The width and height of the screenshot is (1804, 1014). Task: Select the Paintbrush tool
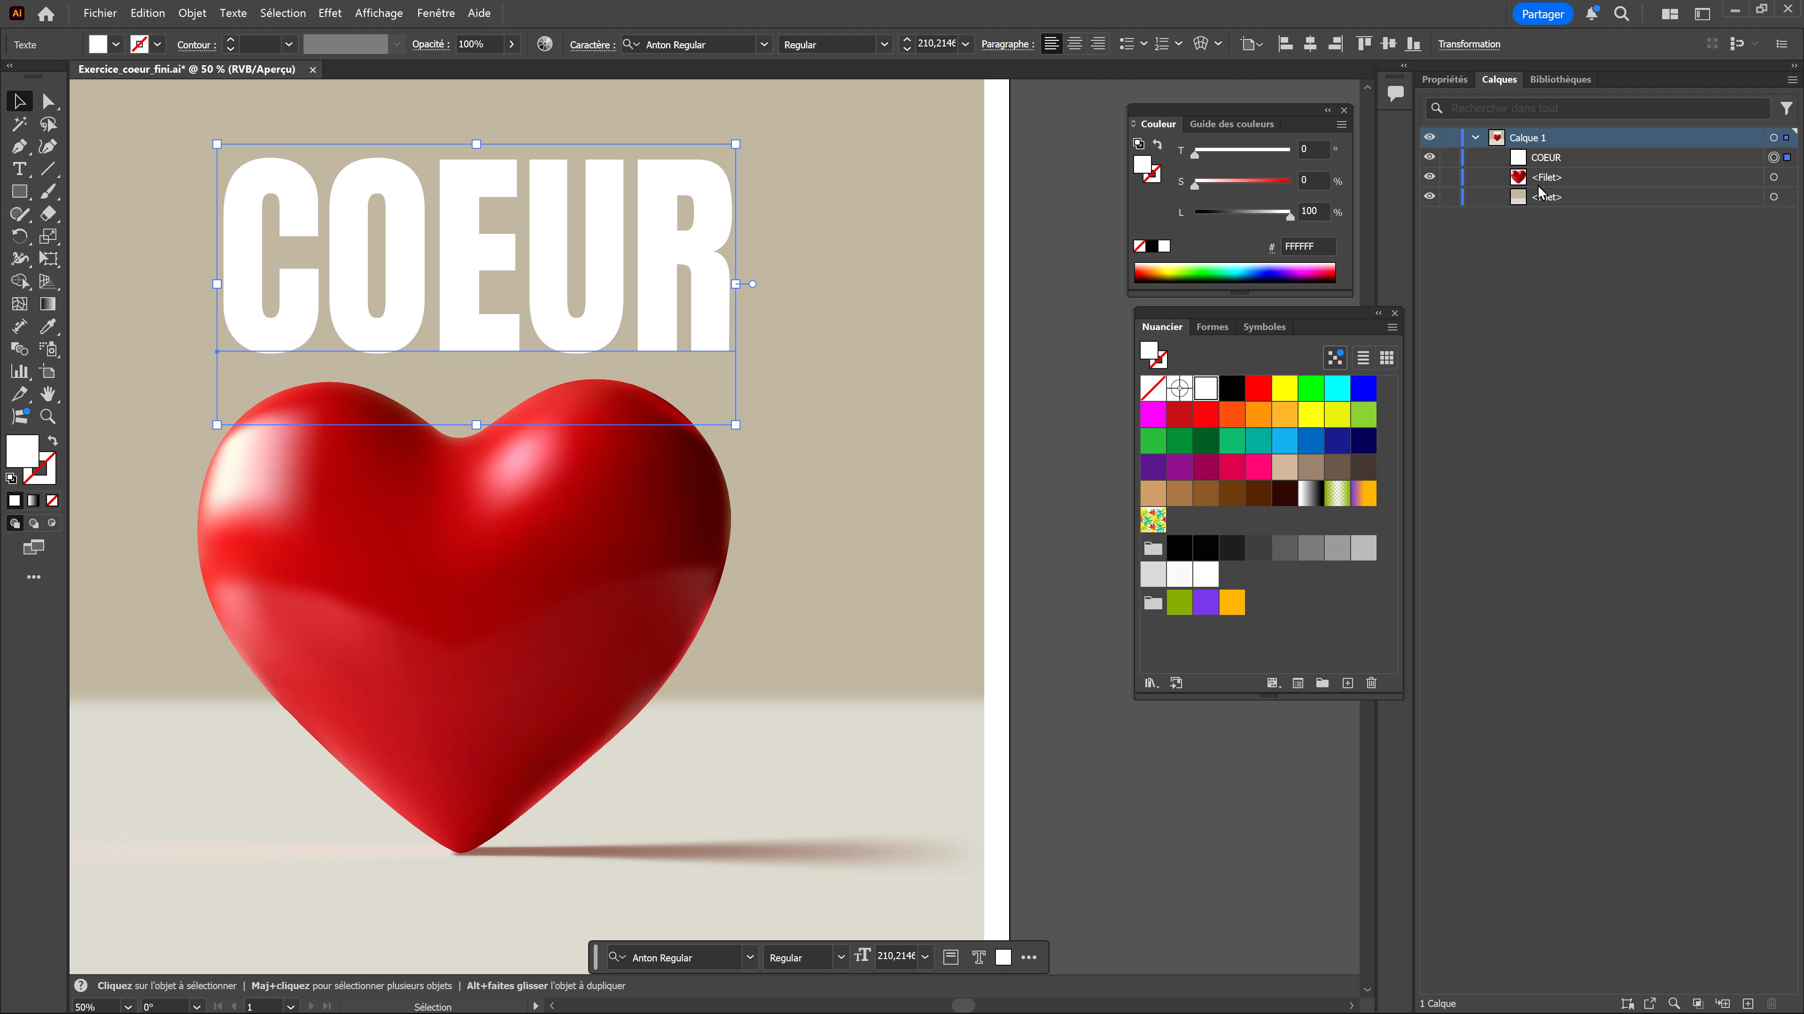click(47, 191)
